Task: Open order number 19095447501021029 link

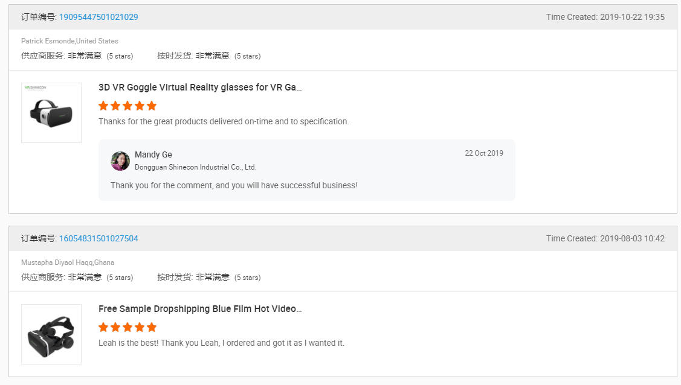Action: point(98,17)
